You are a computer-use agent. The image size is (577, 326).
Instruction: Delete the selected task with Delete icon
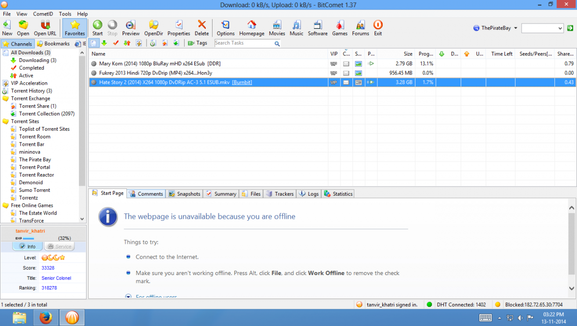pyautogui.click(x=202, y=28)
